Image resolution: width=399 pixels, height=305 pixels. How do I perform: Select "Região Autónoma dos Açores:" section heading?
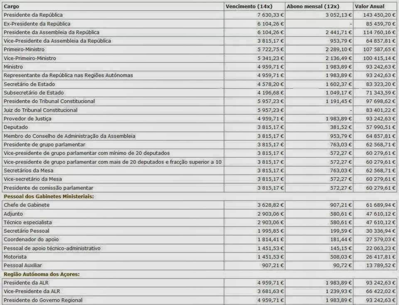pos(42,275)
